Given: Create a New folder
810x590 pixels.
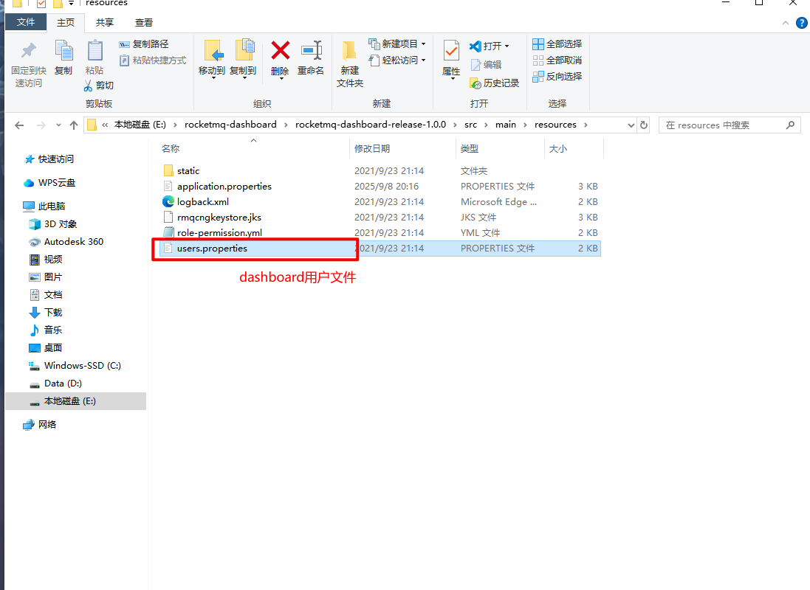Looking at the screenshot, I should pos(350,64).
